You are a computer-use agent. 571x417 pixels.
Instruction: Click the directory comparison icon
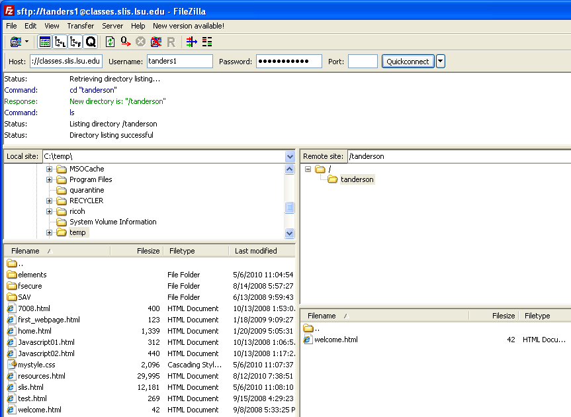pyautogui.click(x=207, y=42)
